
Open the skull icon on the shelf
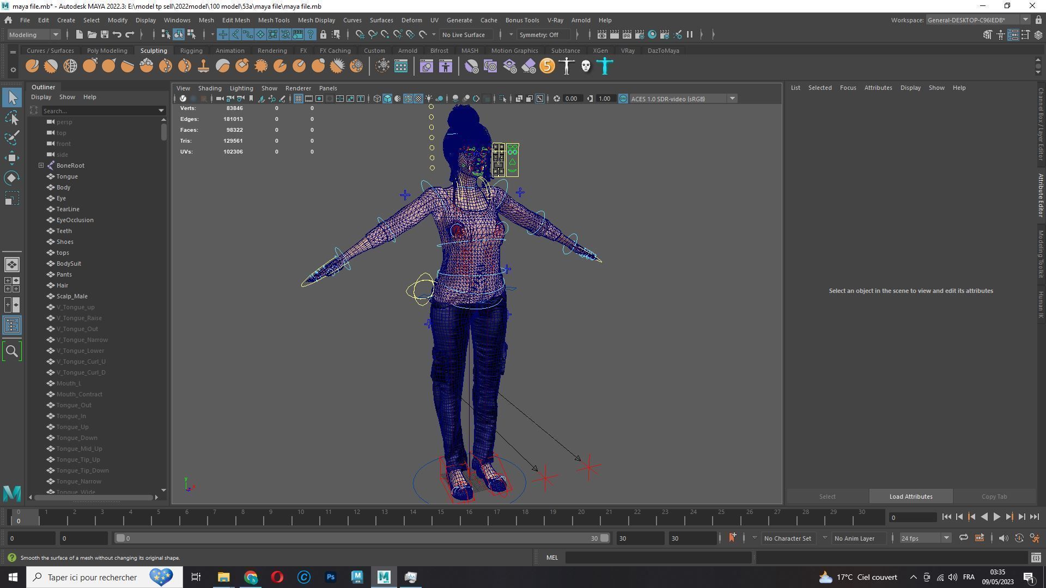tap(586, 66)
